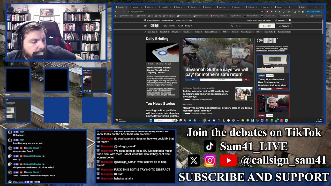Screen dimensions: 331x186
Task: Click the Savannah Guthrie bias coverage bar
Action: [218, 80]
